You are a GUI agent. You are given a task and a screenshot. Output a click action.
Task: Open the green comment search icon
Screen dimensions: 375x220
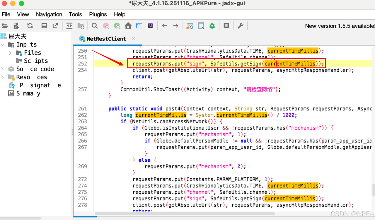tap(117, 26)
